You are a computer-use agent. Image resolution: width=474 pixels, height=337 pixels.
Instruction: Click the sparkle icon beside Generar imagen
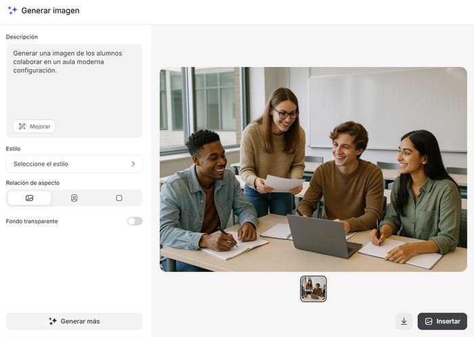(x=12, y=11)
